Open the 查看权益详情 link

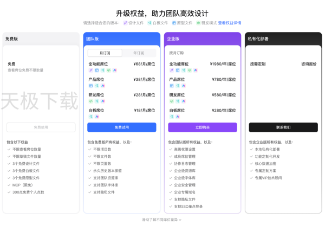(x=230, y=23)
